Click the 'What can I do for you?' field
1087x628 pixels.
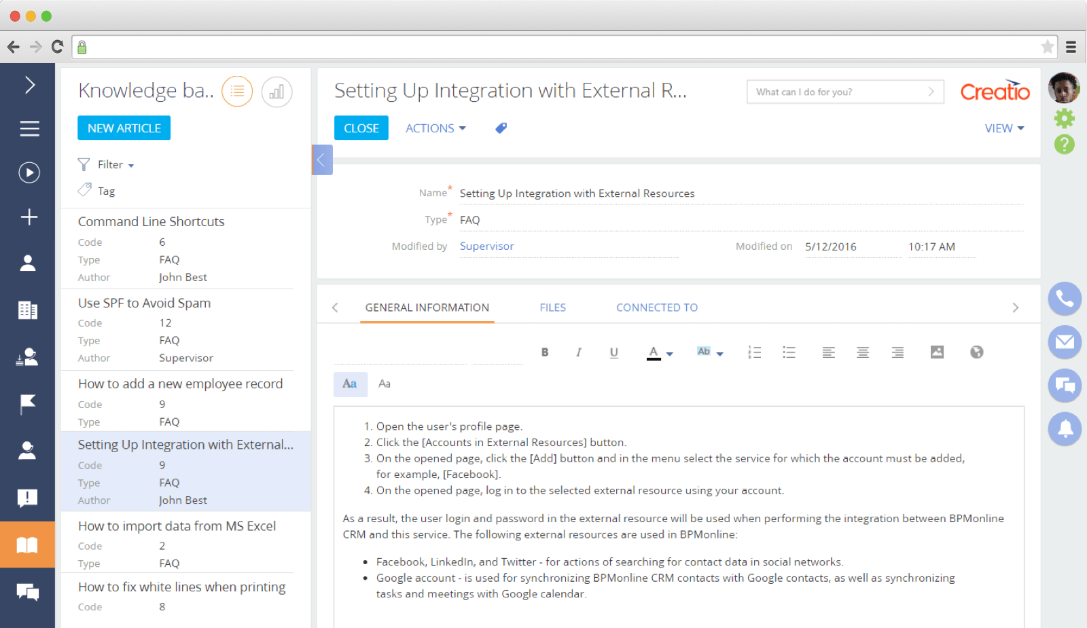(x=845, y=92)
